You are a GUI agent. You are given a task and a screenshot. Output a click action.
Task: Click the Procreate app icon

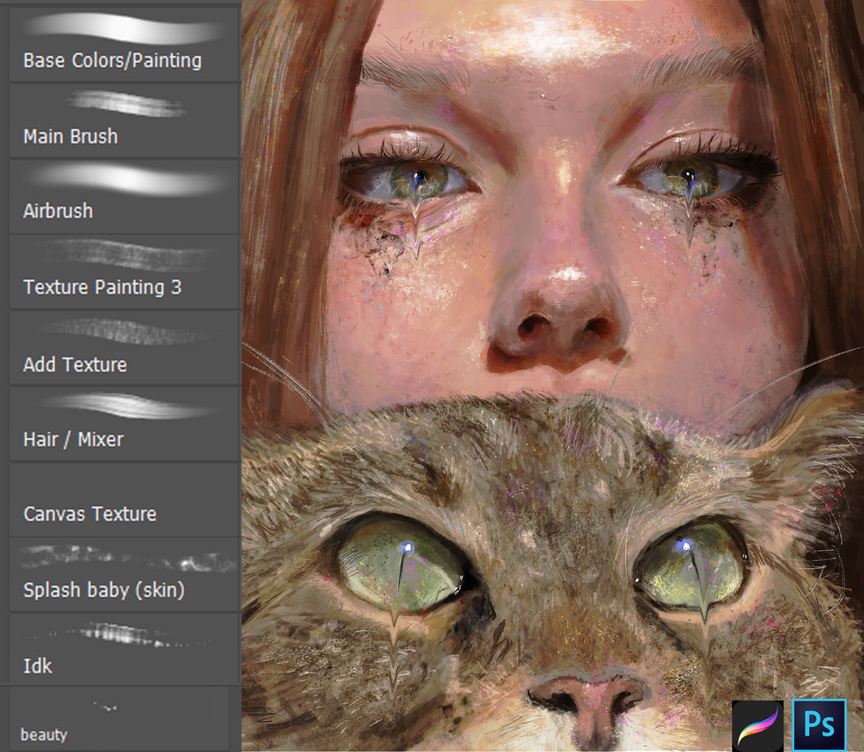[757, 725]
